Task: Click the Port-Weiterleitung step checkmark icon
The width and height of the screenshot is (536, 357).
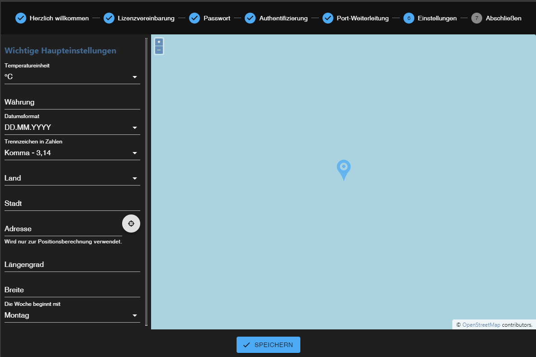Action: coord(328,18)
